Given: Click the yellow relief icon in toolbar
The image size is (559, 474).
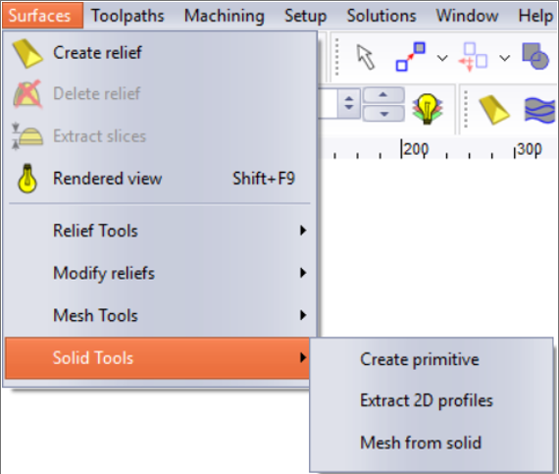Looking at the screenshot, I should [494, 110].
